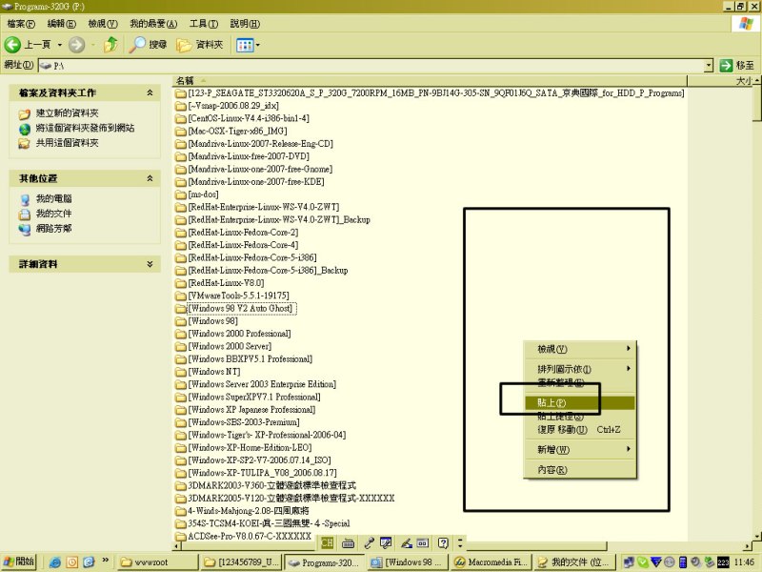Switch to Macromedia taskbar window
The image size is (762, 572).
tap(491, 562)
